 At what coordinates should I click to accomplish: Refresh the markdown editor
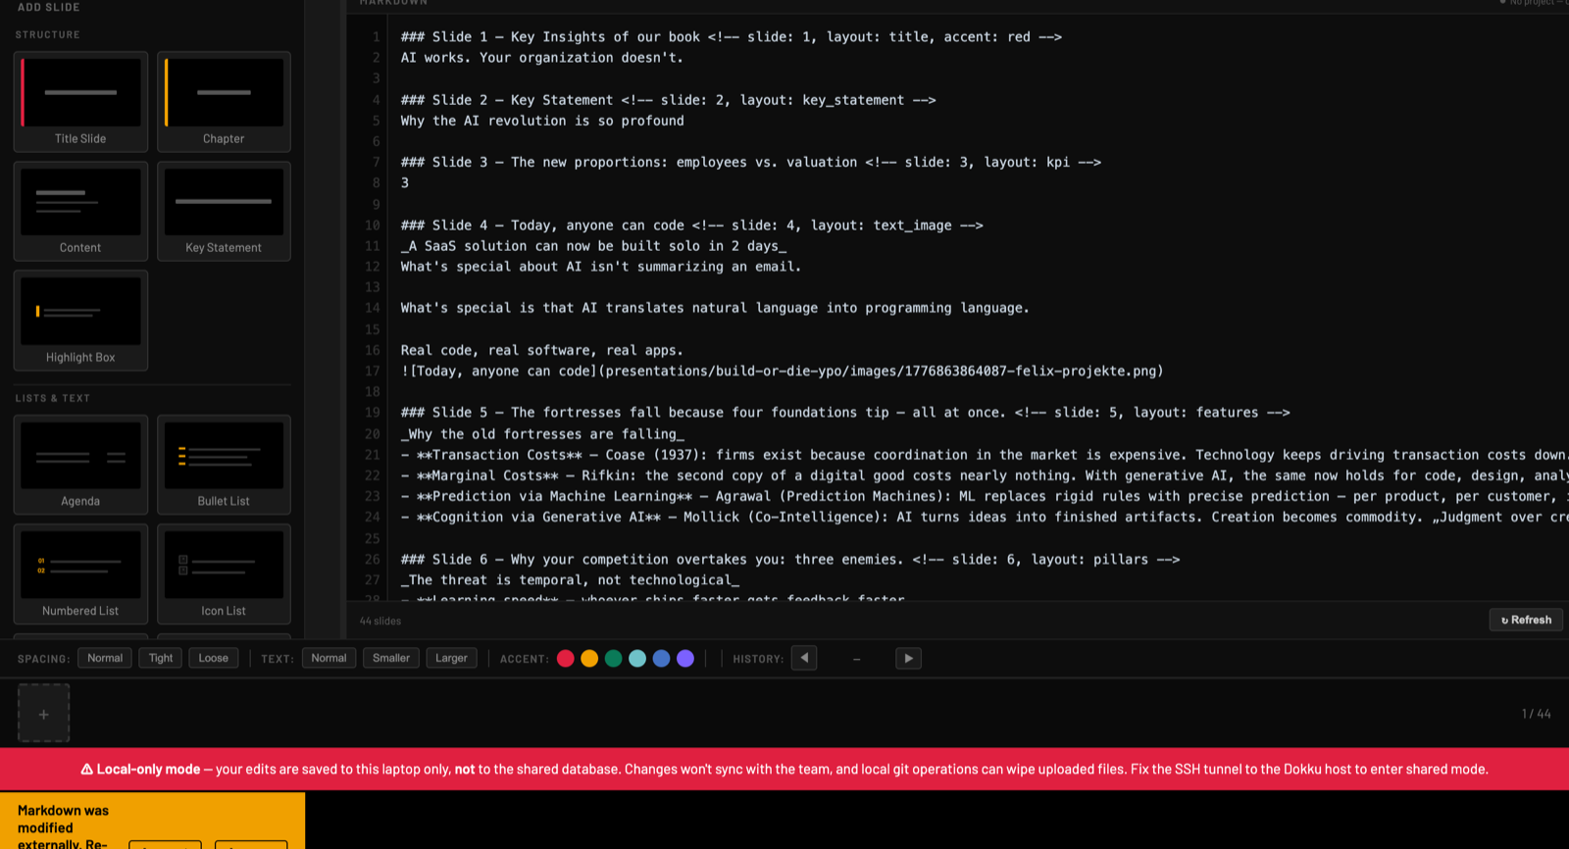tap(1526, 620)
